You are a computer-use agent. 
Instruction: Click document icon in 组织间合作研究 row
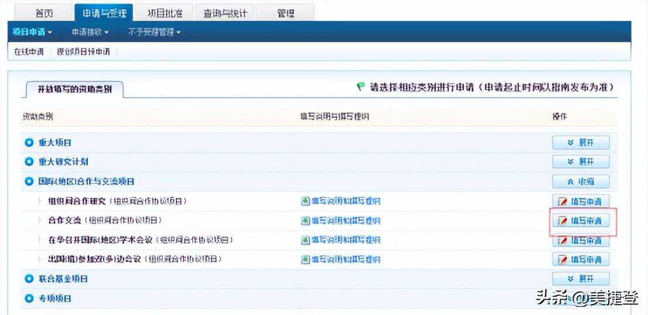click(305, 201)
